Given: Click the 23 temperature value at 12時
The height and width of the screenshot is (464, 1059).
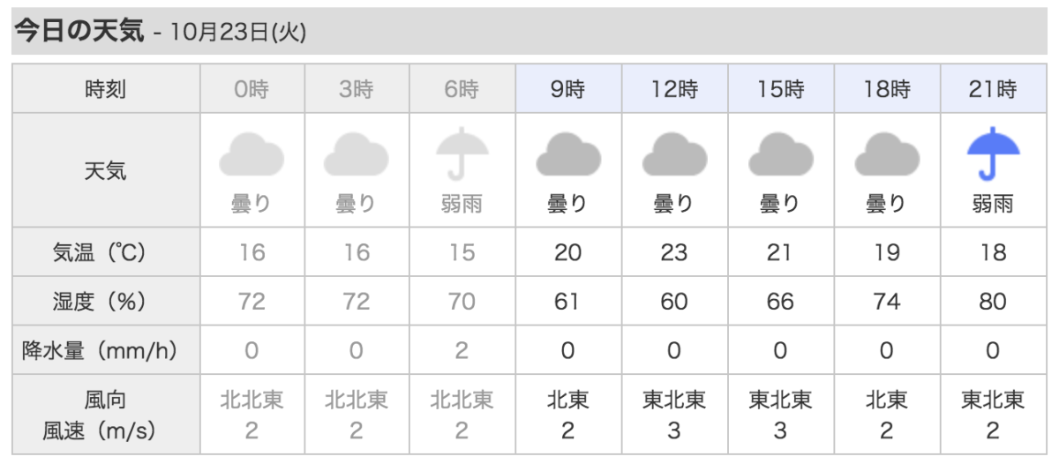Looking at the screenshot, I should [x=674, y=253].
